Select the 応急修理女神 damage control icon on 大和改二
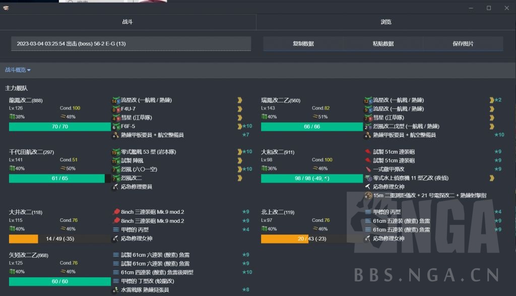Image resolution: width=516 pixels, height=296 pixels. (x=367, y=186)
